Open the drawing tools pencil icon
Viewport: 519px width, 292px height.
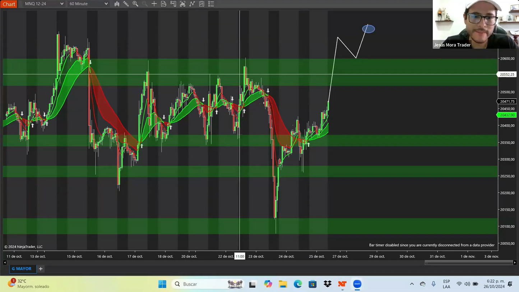pyautogui.click(x=126, y=4)
